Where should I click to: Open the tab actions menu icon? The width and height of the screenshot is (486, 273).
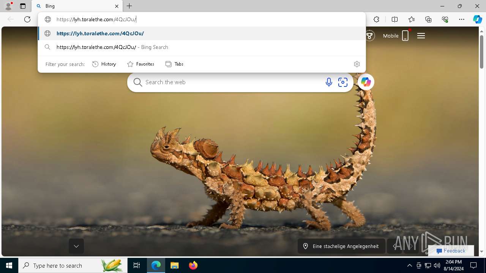[23, 6]
